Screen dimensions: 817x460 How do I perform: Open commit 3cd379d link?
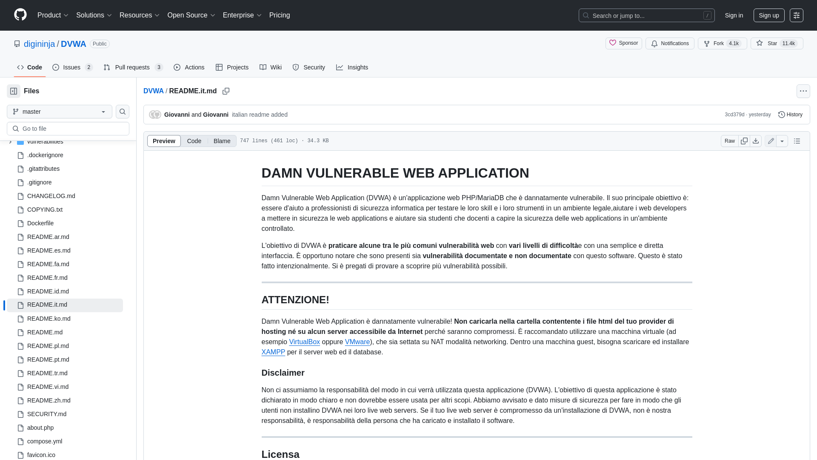click(x=734, y=115)
